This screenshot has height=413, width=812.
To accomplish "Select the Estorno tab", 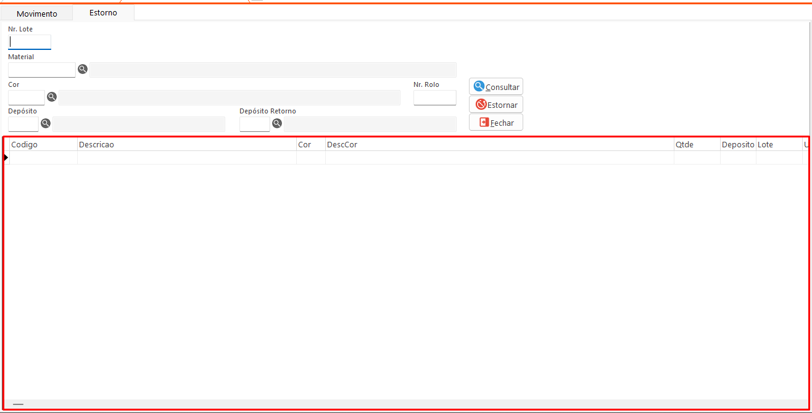I will point(103,13).
